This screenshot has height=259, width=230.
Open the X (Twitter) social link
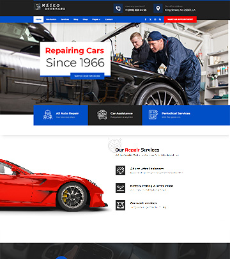pos(150,19)
